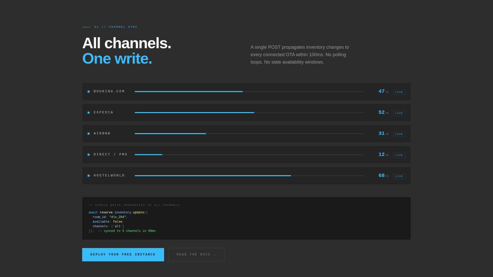This screenshot has width=493, height=277.
Task: Click the Hostelworld latency progress bar
Action: [249, 176]
